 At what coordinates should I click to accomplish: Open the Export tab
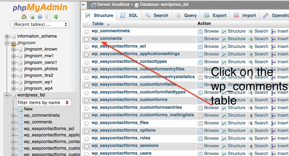pos(215,16)
